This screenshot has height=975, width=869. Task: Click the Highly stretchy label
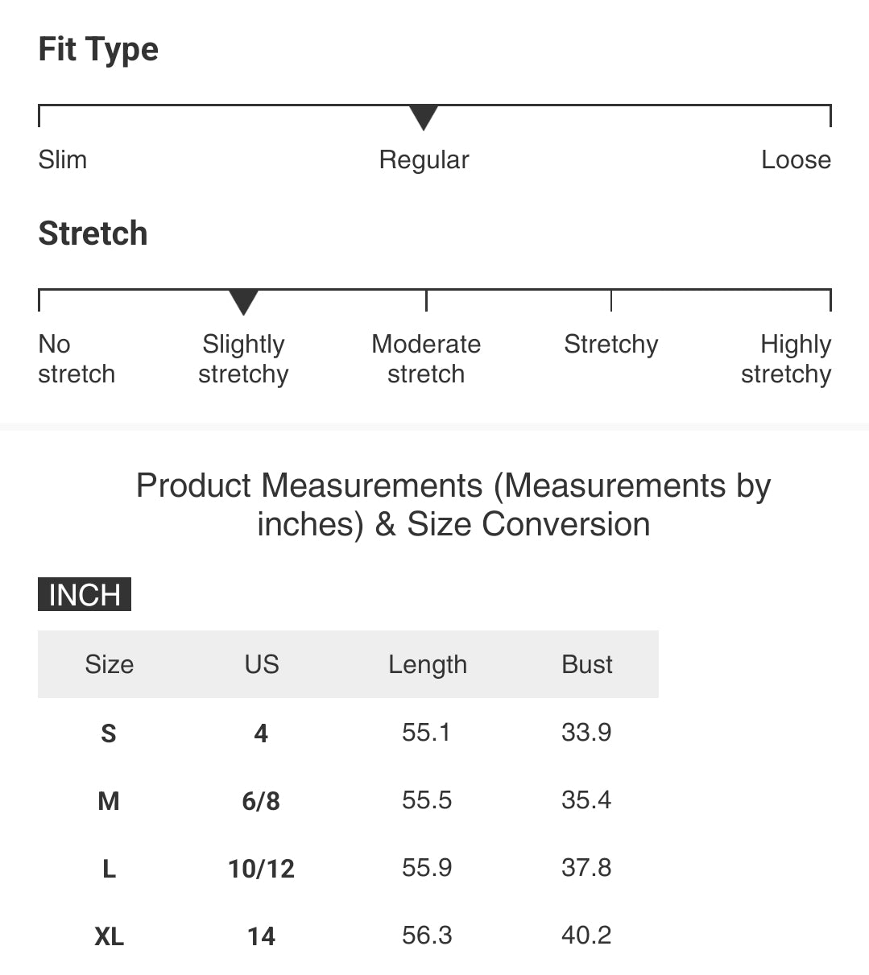click(x=786, y=359)
